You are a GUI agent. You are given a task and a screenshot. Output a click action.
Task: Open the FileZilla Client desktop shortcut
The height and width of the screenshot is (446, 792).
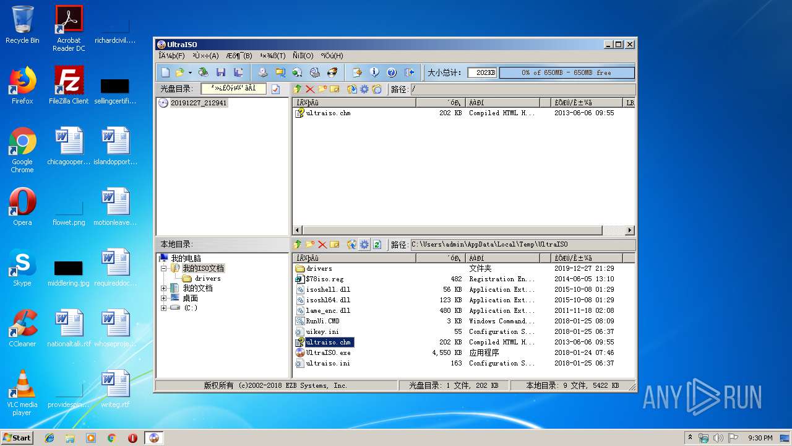[69, 85]
